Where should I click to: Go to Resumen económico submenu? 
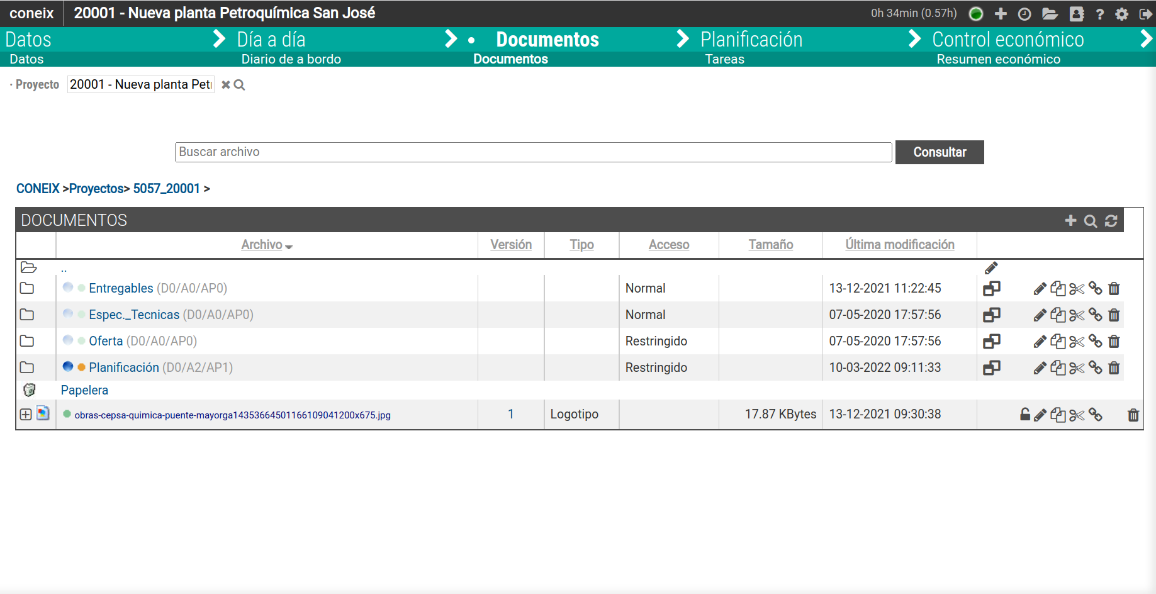(x=999, y=59)
